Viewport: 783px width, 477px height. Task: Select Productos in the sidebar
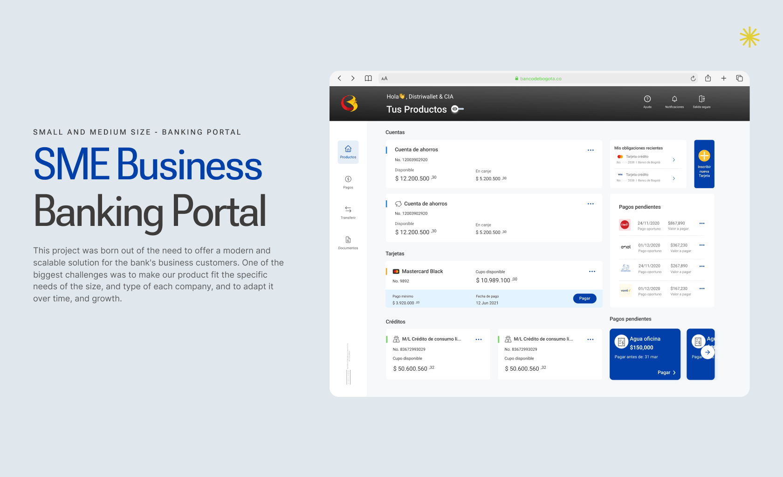(x=348, y=152)
